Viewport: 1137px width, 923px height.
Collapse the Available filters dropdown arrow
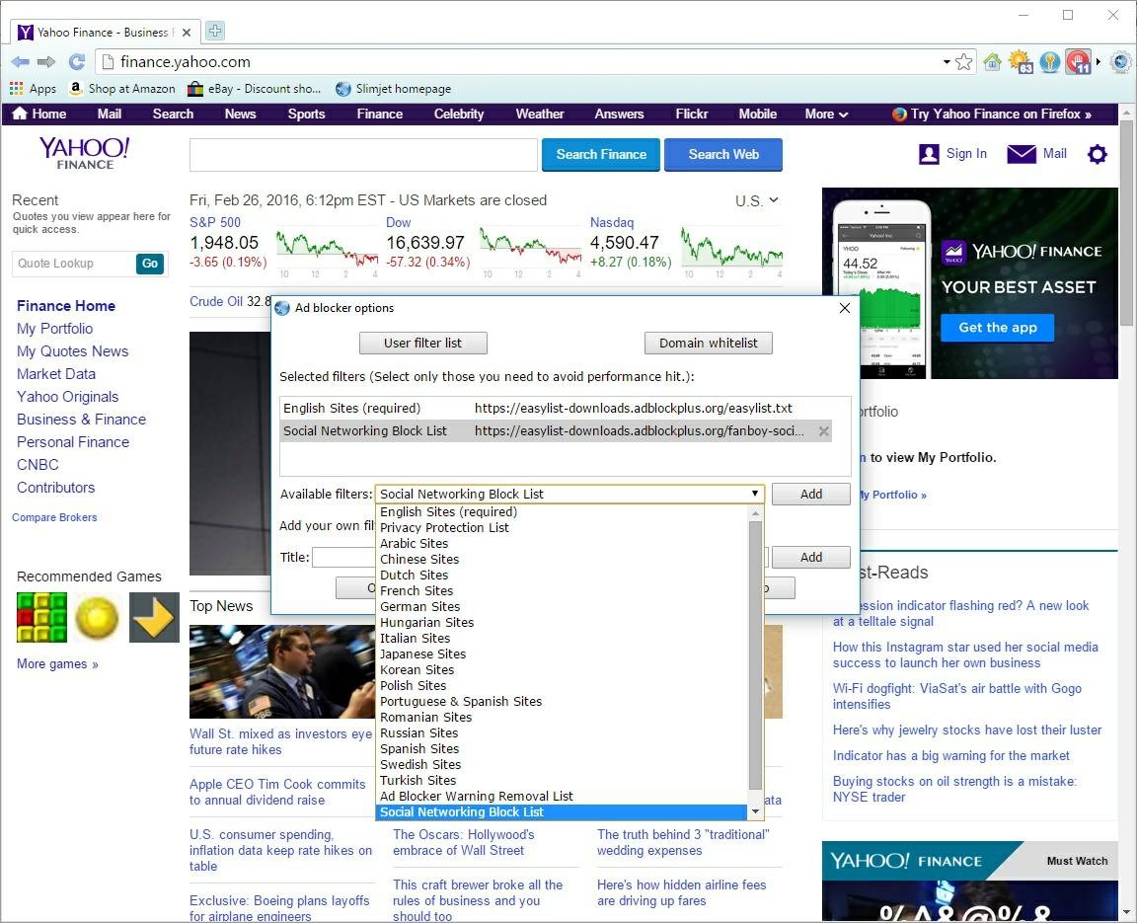(755, 494)
